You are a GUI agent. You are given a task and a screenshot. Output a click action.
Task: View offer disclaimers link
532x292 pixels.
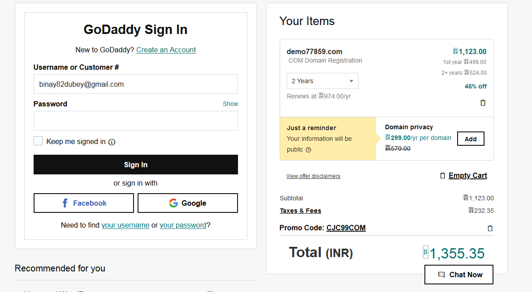click(313, 176)
